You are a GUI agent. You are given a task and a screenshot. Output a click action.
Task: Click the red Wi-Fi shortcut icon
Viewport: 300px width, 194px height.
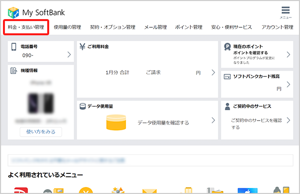pos(21,191)
